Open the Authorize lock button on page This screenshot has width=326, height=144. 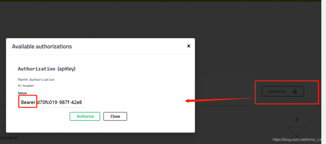[x=283, y=91]
